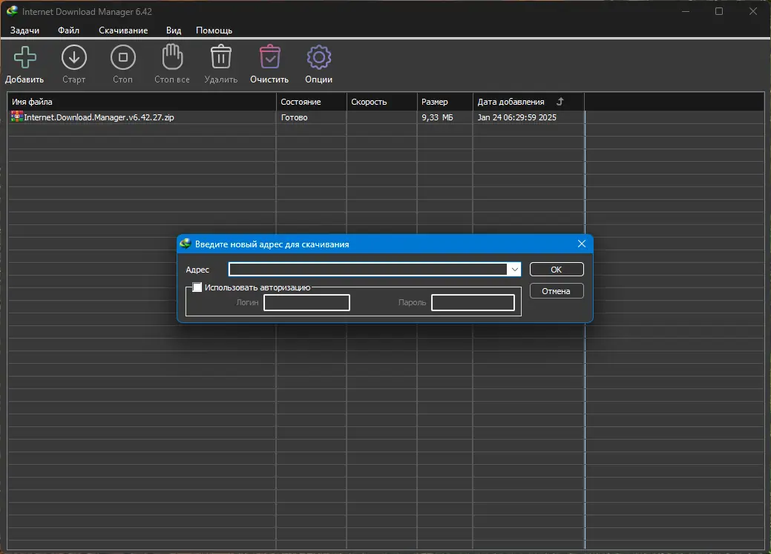The image size is (771, 554).
Task: Open the Скачивание menu
Action: pyautogui.click(x=123, y=30)
